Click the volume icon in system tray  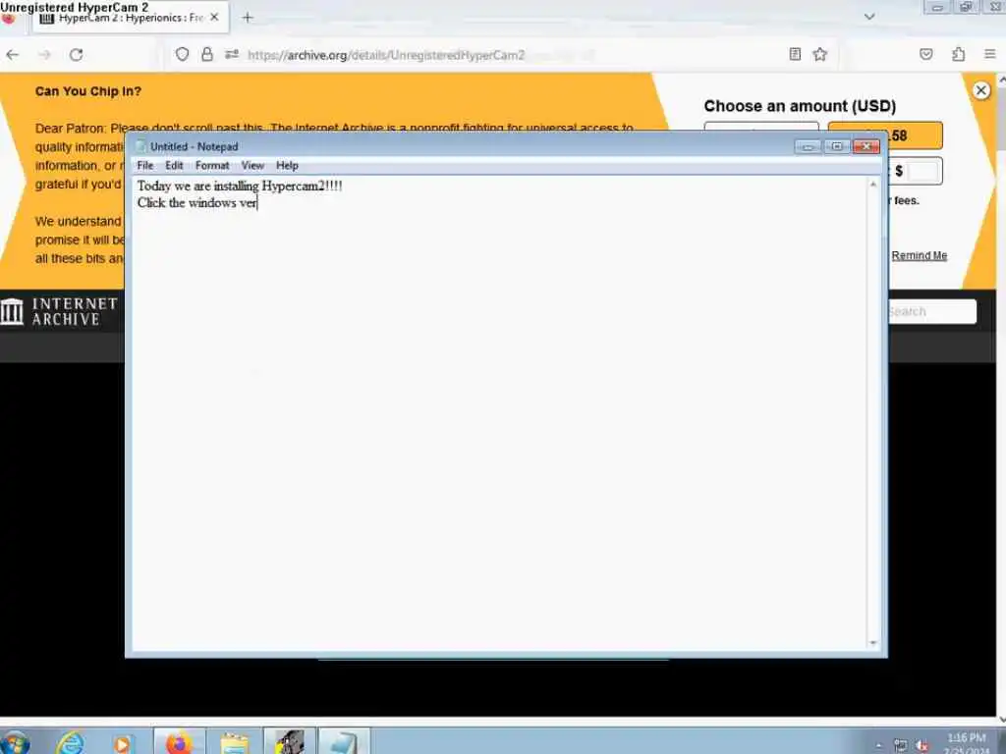pos(922,745)
